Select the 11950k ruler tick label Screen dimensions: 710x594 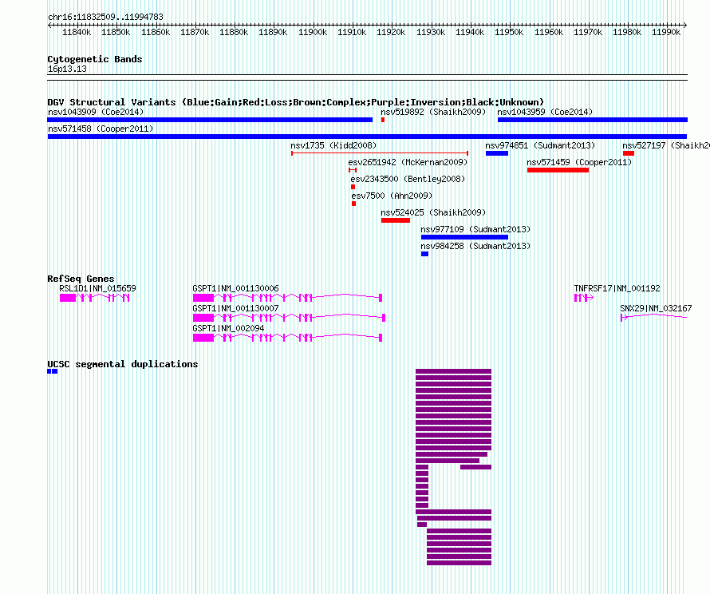509,32
